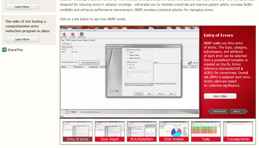Click the dialog's Next button
This screenshot has height=148, width=259.
(x=149, y=94)
